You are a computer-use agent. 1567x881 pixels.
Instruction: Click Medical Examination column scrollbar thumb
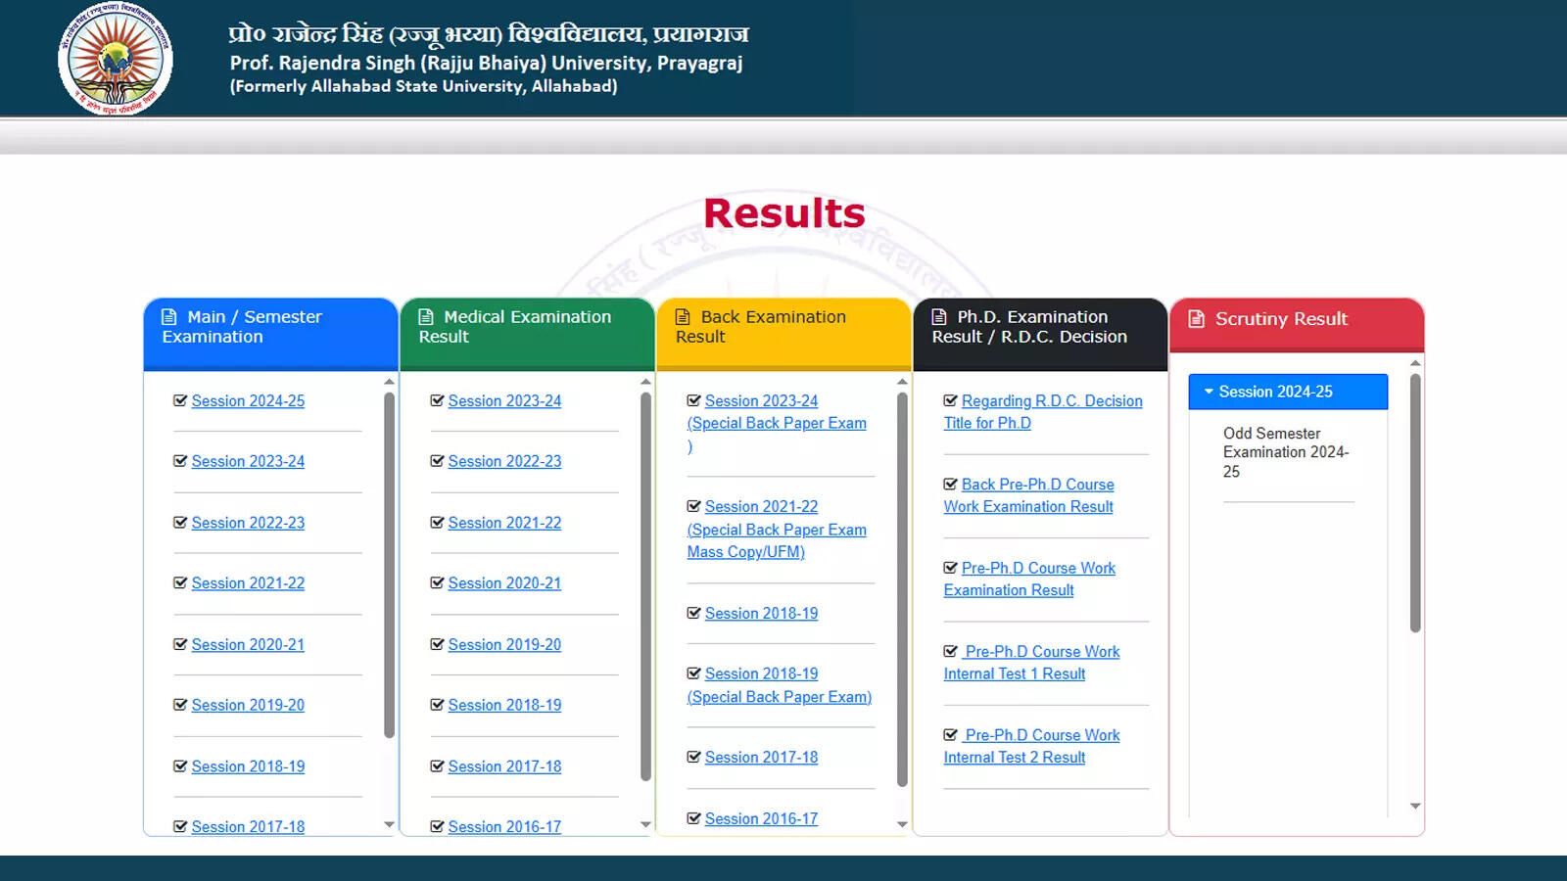pos(645,586)
